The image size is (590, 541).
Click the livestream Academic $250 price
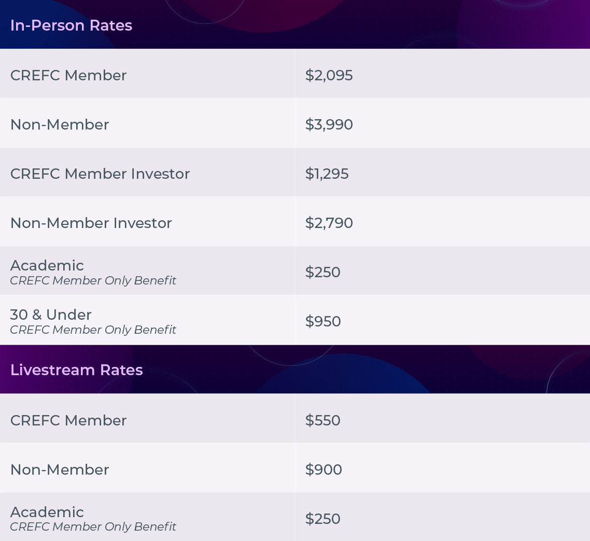click(322, 519)
